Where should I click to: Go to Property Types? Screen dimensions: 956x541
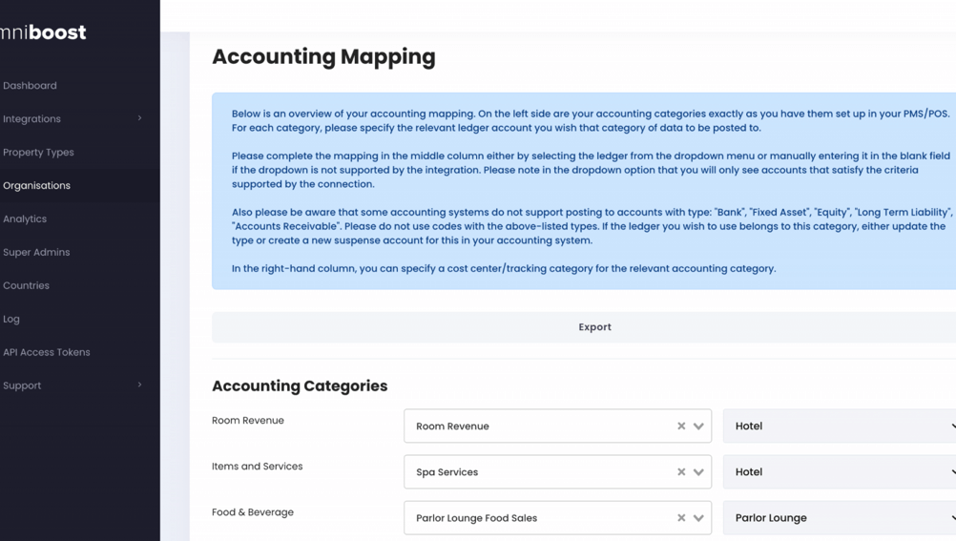[38, 153]
